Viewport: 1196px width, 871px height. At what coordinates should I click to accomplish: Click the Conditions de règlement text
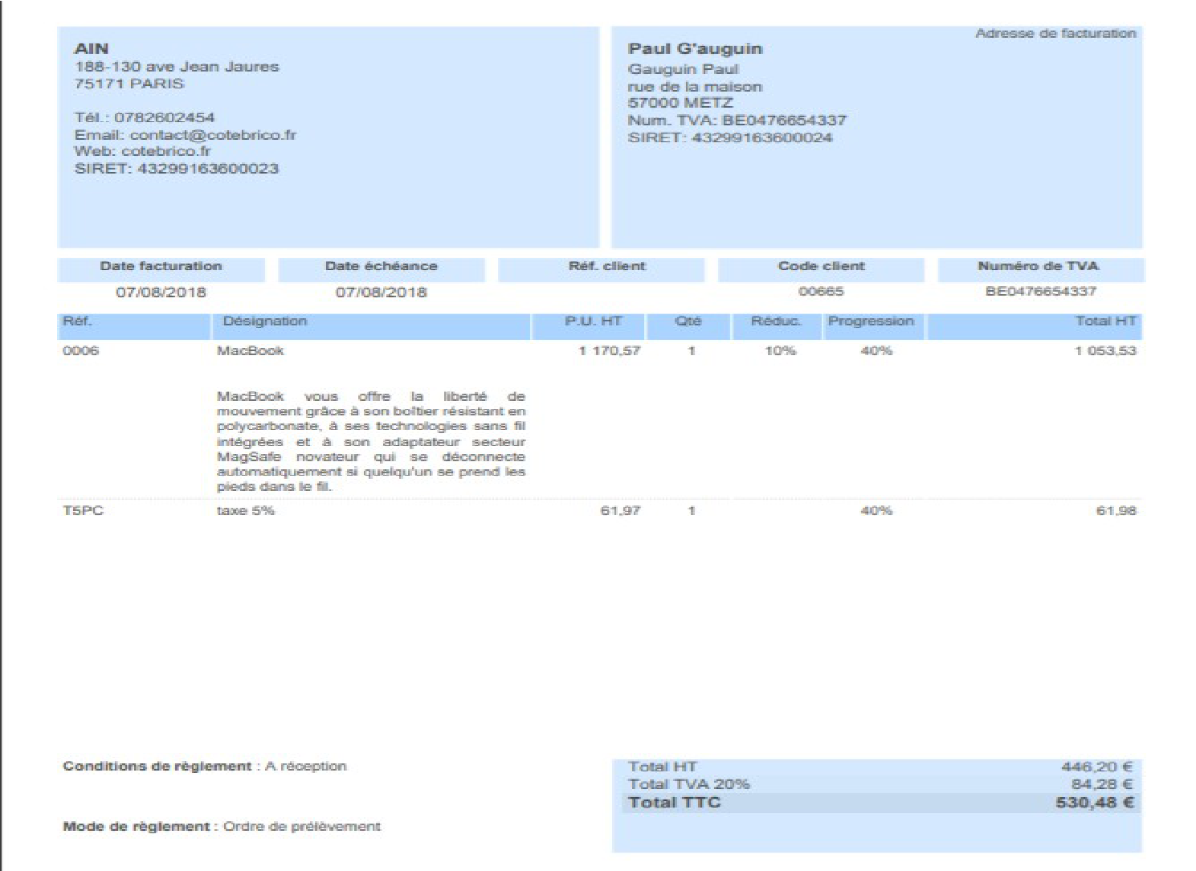pos(205,767)
